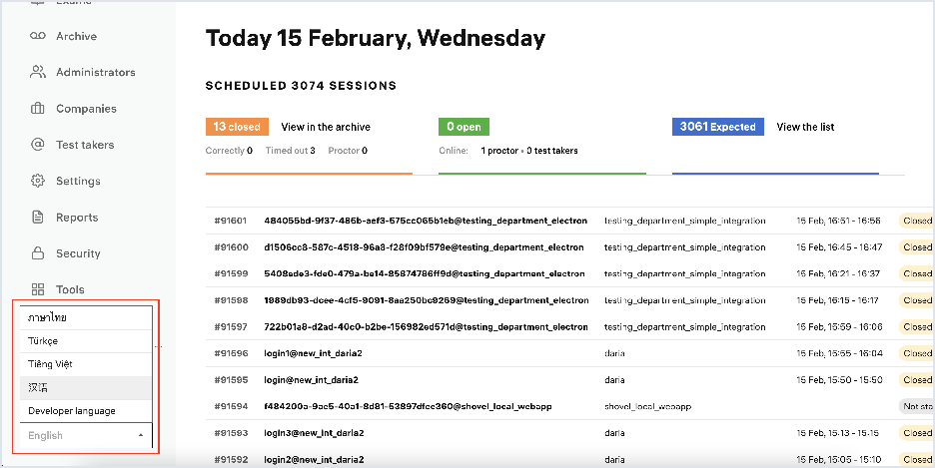
Task: Open session #91601 row
Action: [231, 221]
